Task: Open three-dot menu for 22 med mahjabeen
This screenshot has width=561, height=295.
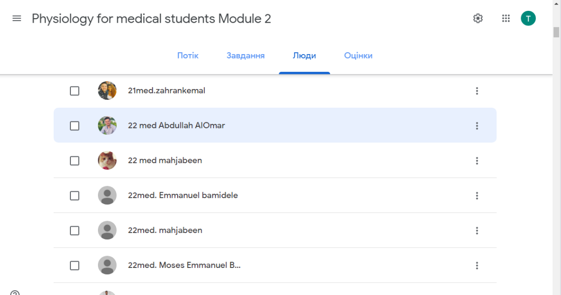Action: pyautogui.click(x=477, y=161)
